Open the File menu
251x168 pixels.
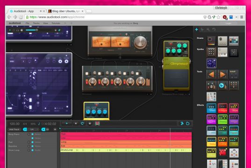(x=28, y=23)
